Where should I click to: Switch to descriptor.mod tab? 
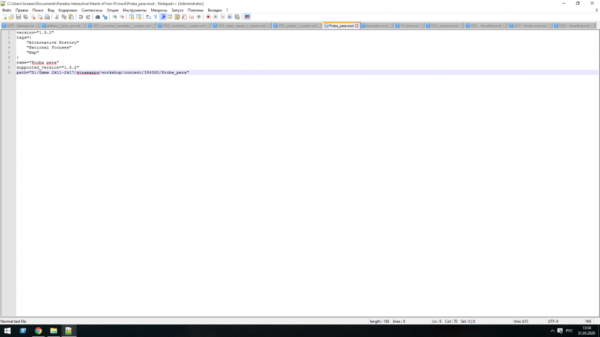[376, 26]
